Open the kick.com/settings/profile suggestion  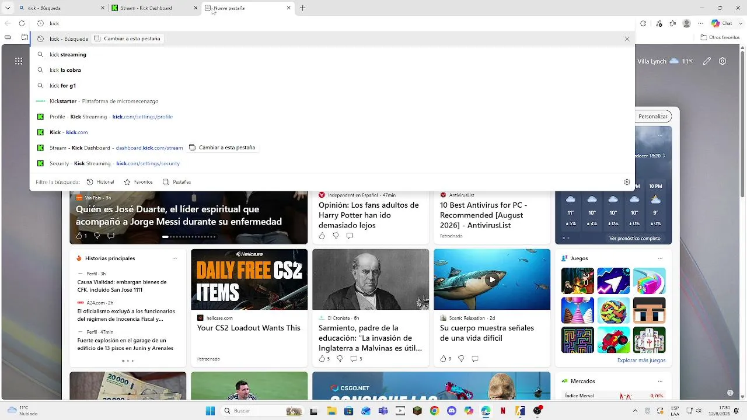click(332, 117)
